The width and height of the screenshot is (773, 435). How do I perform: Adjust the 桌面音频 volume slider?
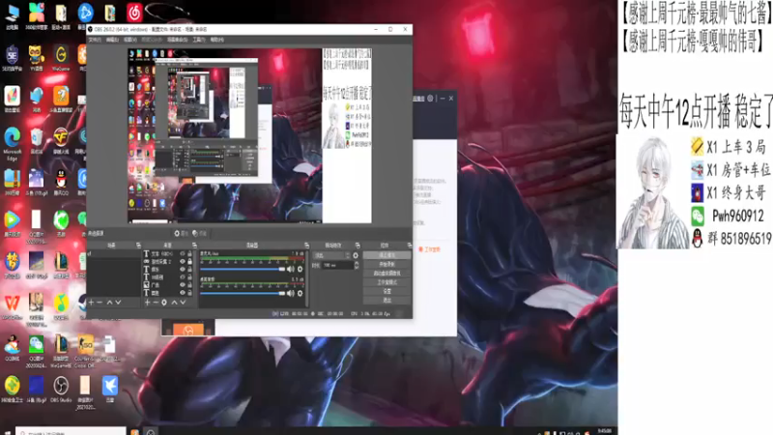pos(243,294)
